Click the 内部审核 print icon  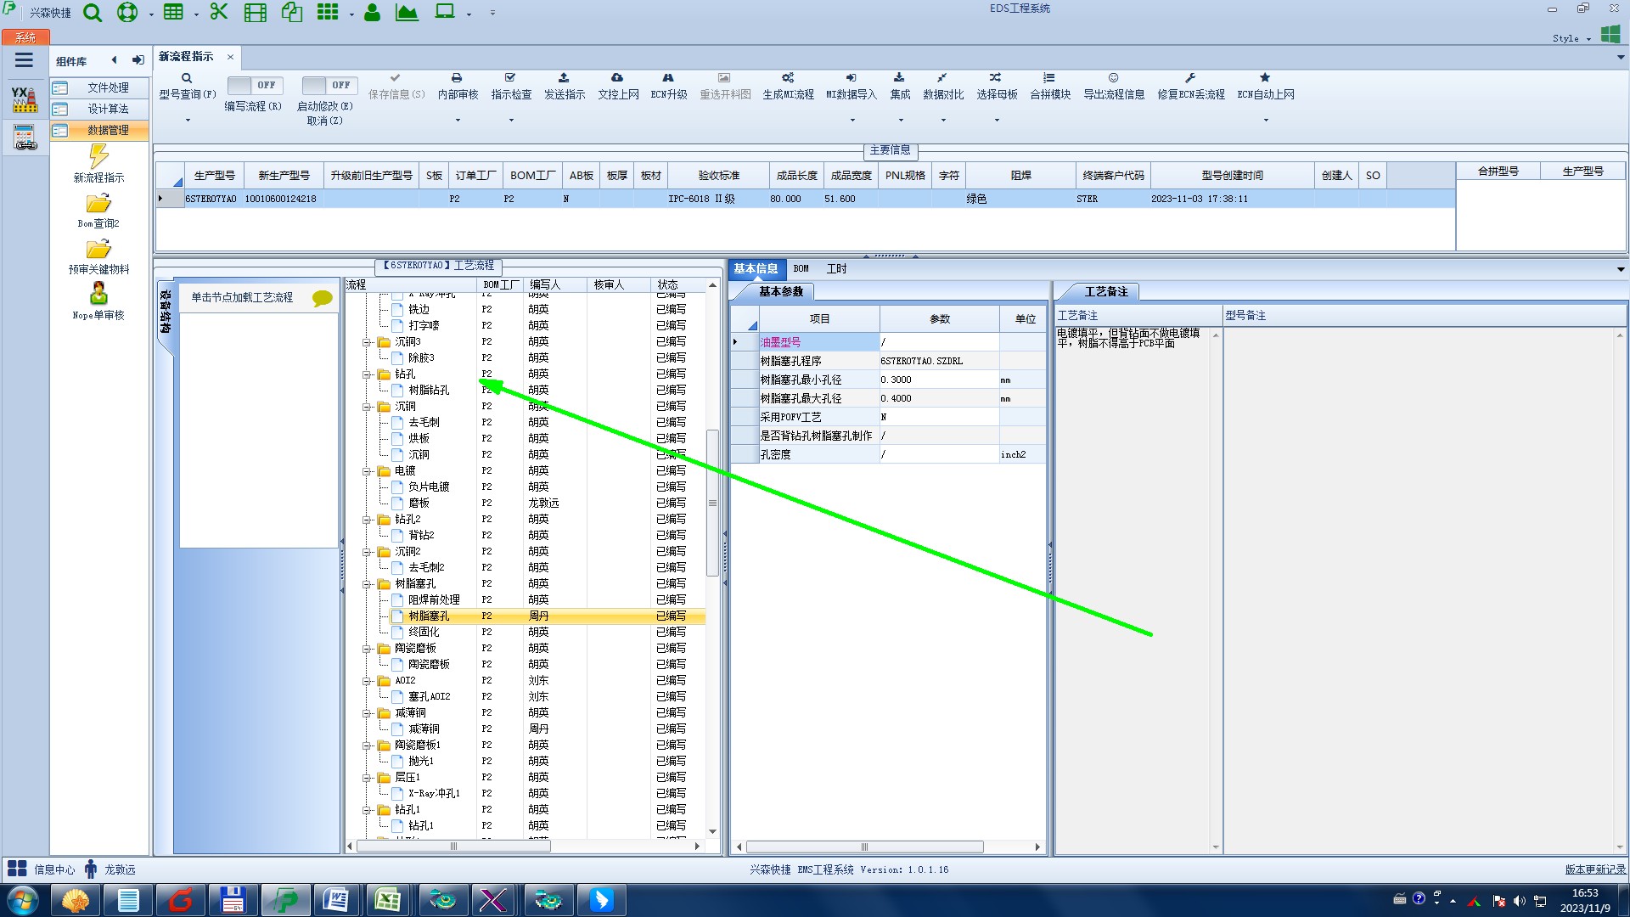coord(457,78)
